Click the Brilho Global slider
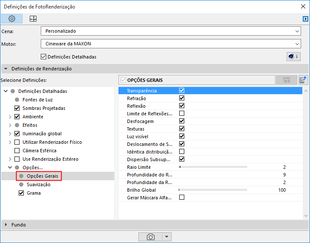This screenshot has height=243, width=310. click(213, 190)
